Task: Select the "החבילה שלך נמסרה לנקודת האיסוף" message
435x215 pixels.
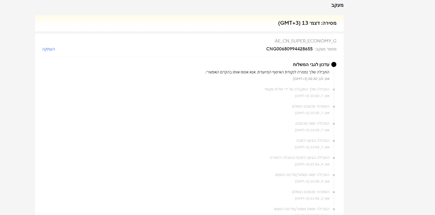Action: (x=267, y=72)
